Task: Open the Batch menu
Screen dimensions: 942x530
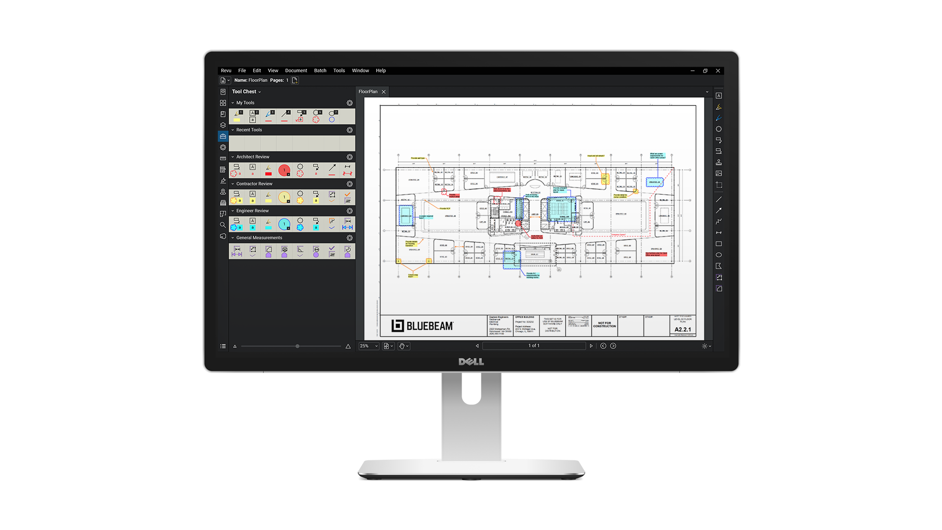Action: click(x=319, y=70)
